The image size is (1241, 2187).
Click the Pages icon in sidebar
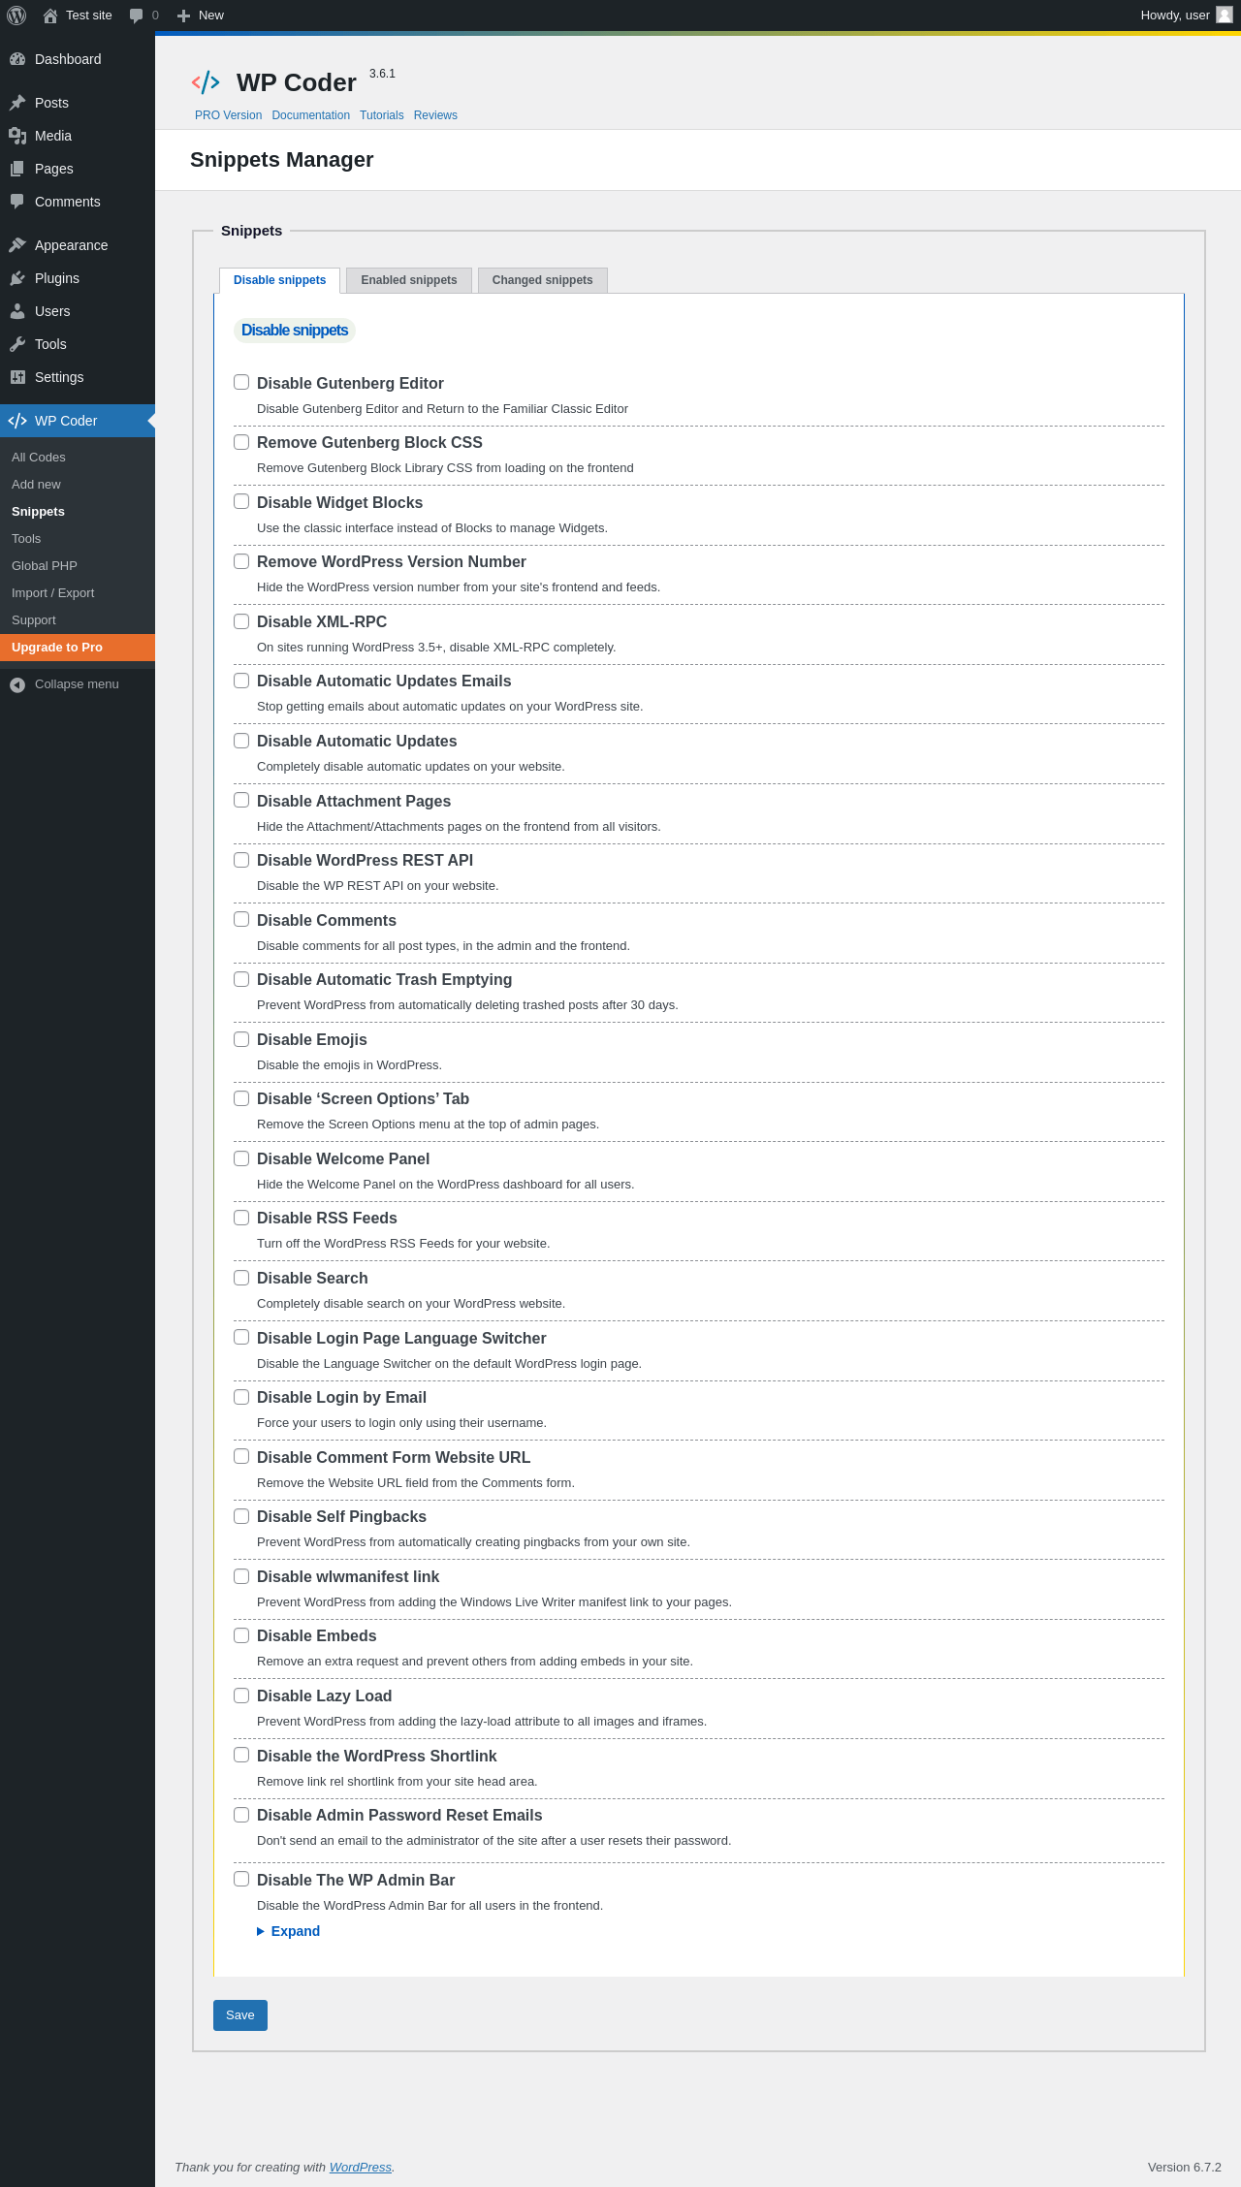click(17, 169)
